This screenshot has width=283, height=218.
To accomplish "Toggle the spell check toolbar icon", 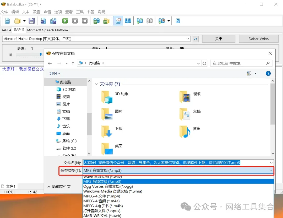I will coord(118,21).
